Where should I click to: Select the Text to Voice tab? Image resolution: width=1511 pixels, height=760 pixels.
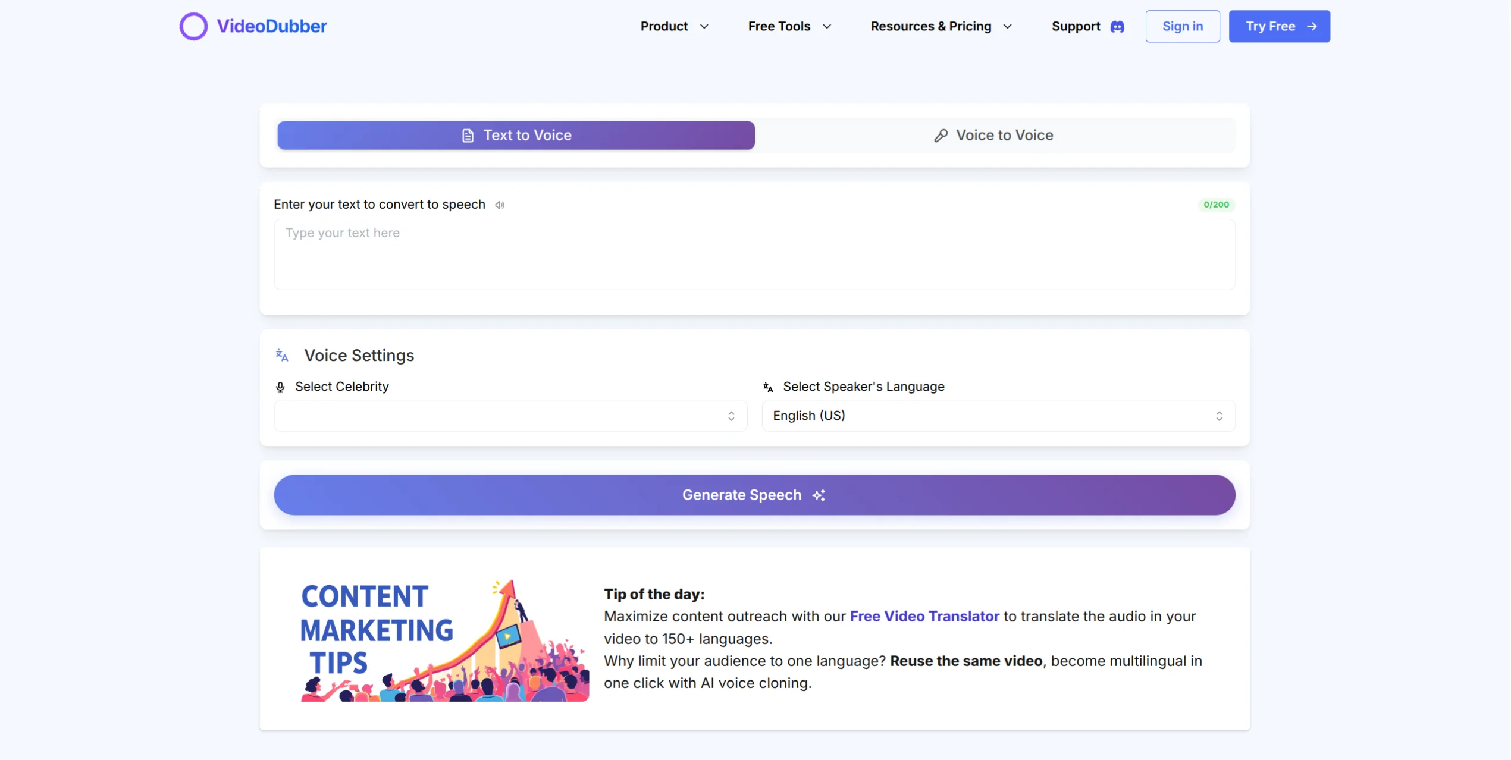point(515,135)
